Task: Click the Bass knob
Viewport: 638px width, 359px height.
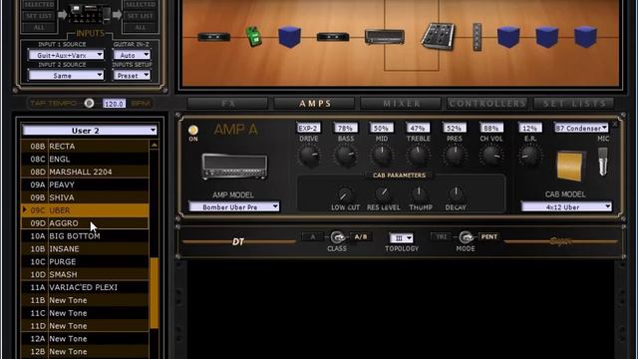Action: 346,157
